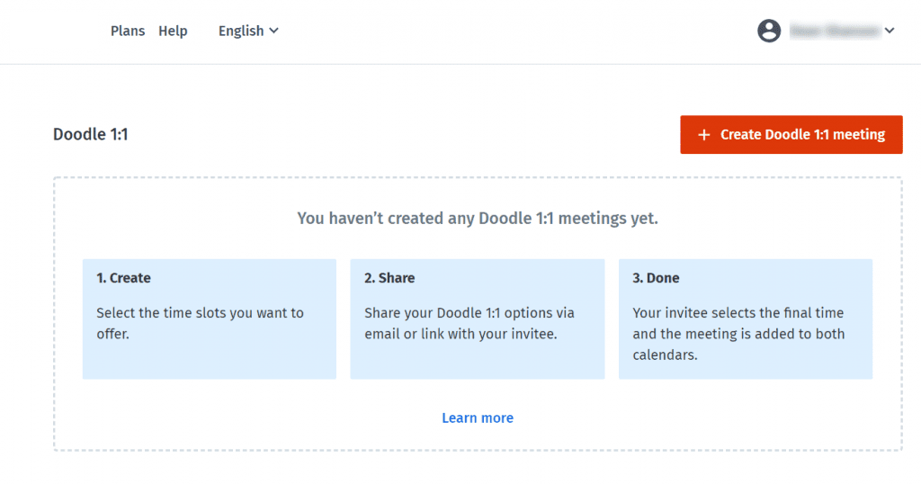Open the Plans menu item
Screen dimensions: 921x485
(128, 31)
